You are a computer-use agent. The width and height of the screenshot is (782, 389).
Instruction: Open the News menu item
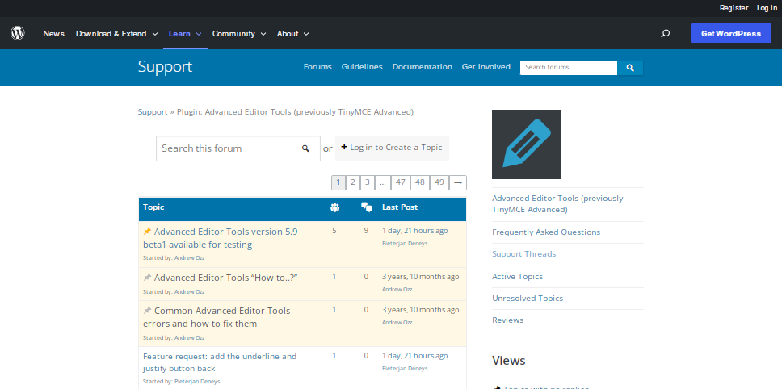point(53,34)
